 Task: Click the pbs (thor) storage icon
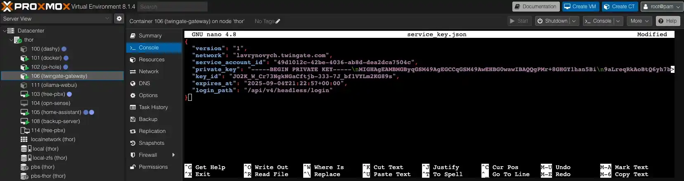[x=24, y=167]
